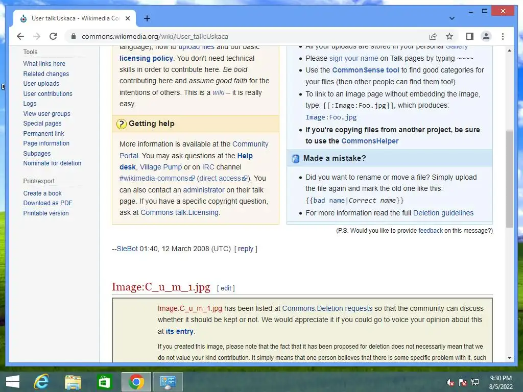
Task: Reload the page with the refresh icon
Action: click(x=53, y=36)
